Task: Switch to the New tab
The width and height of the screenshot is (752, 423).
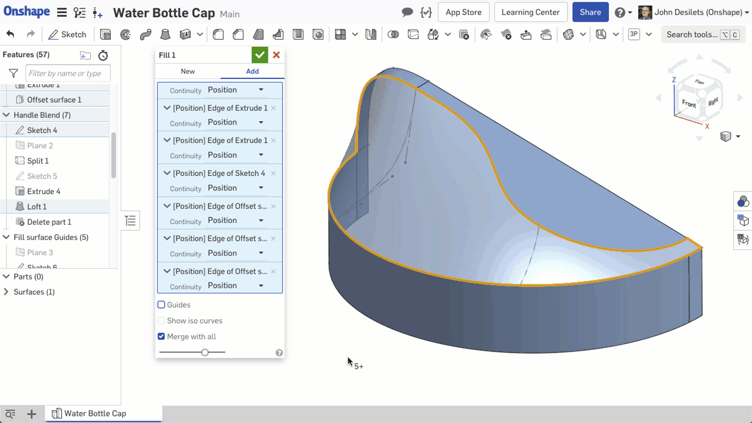Action: pos(188,71)
